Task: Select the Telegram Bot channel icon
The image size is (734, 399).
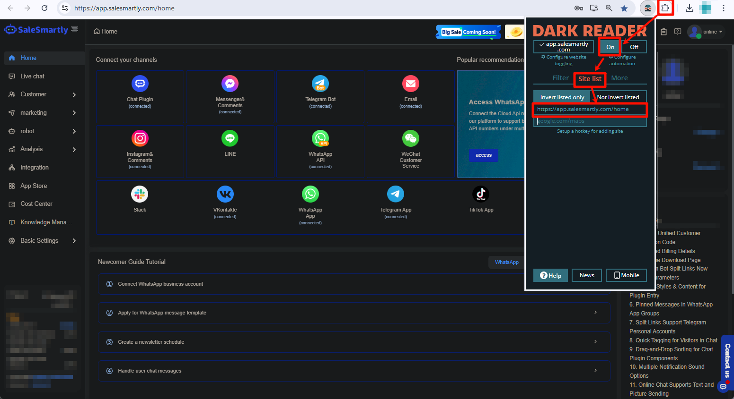Action: (x=320, y=84)
